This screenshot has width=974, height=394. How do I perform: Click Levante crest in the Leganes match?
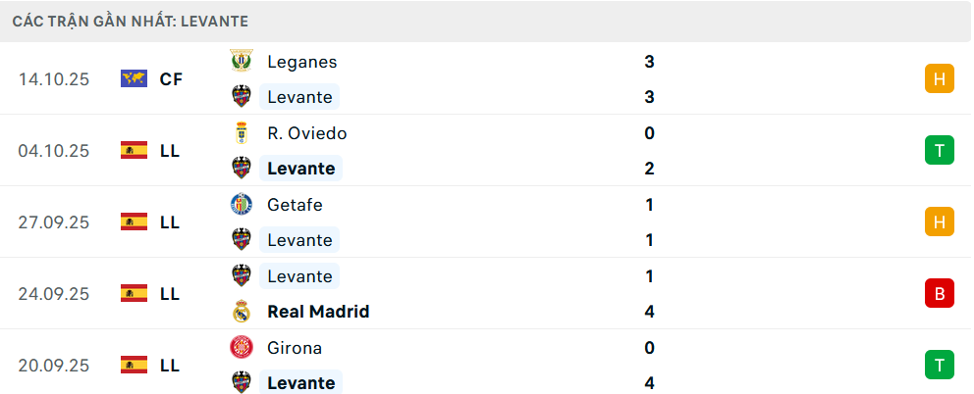click(241, 96)
